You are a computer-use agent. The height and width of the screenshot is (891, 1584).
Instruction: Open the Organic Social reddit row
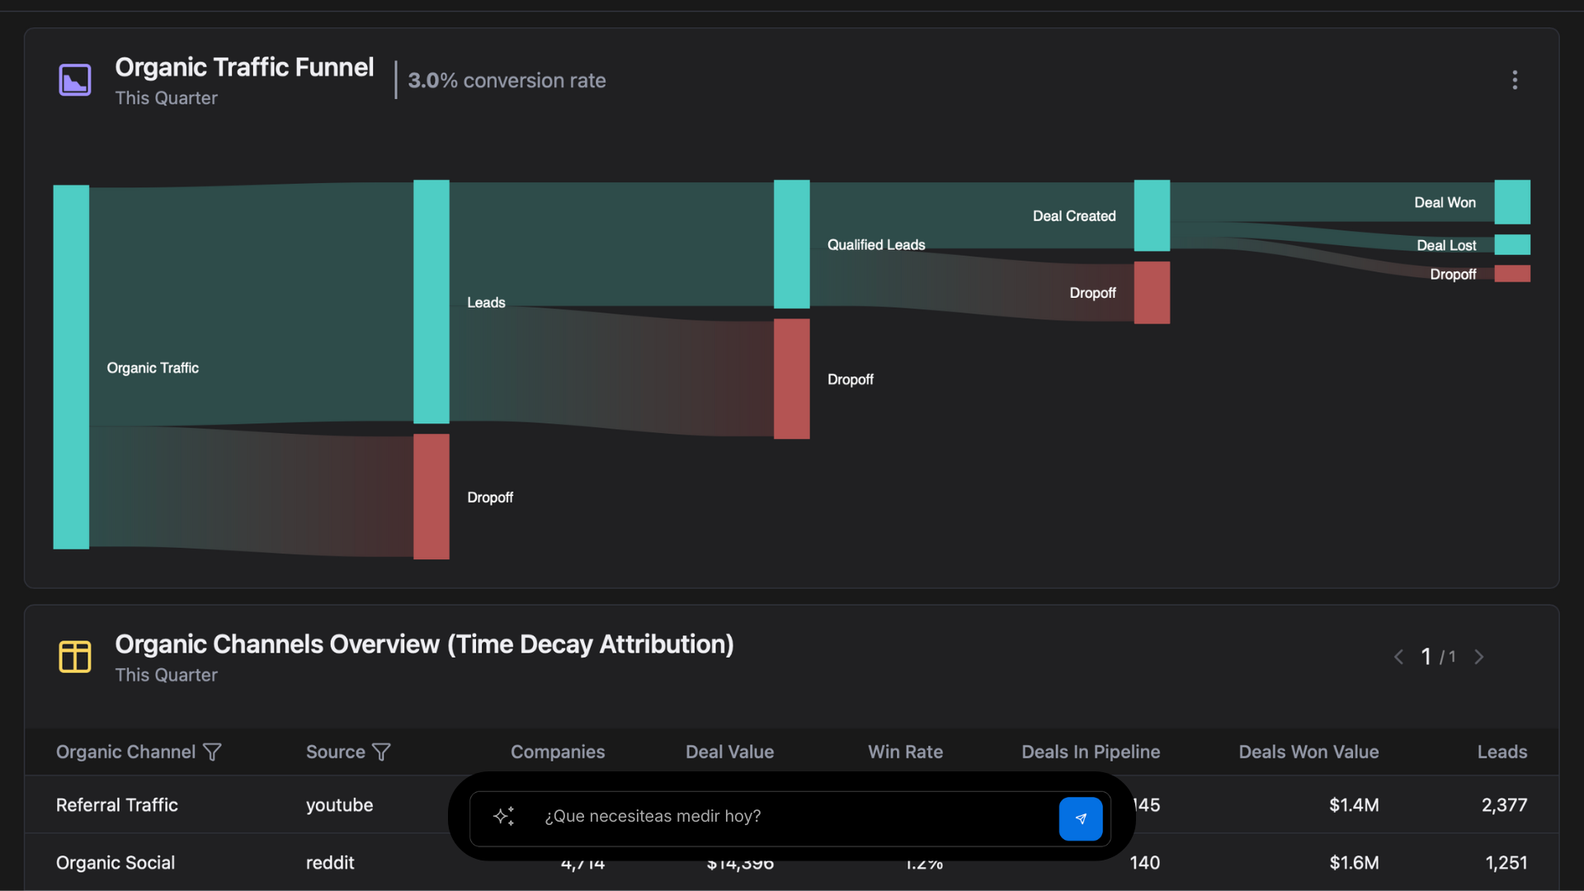pos(115,863)
